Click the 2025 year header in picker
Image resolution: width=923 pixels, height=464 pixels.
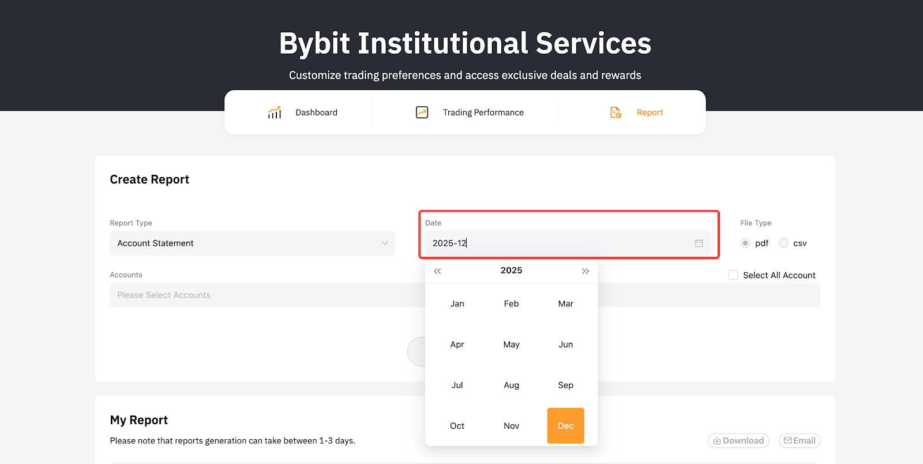coord(511,271)
